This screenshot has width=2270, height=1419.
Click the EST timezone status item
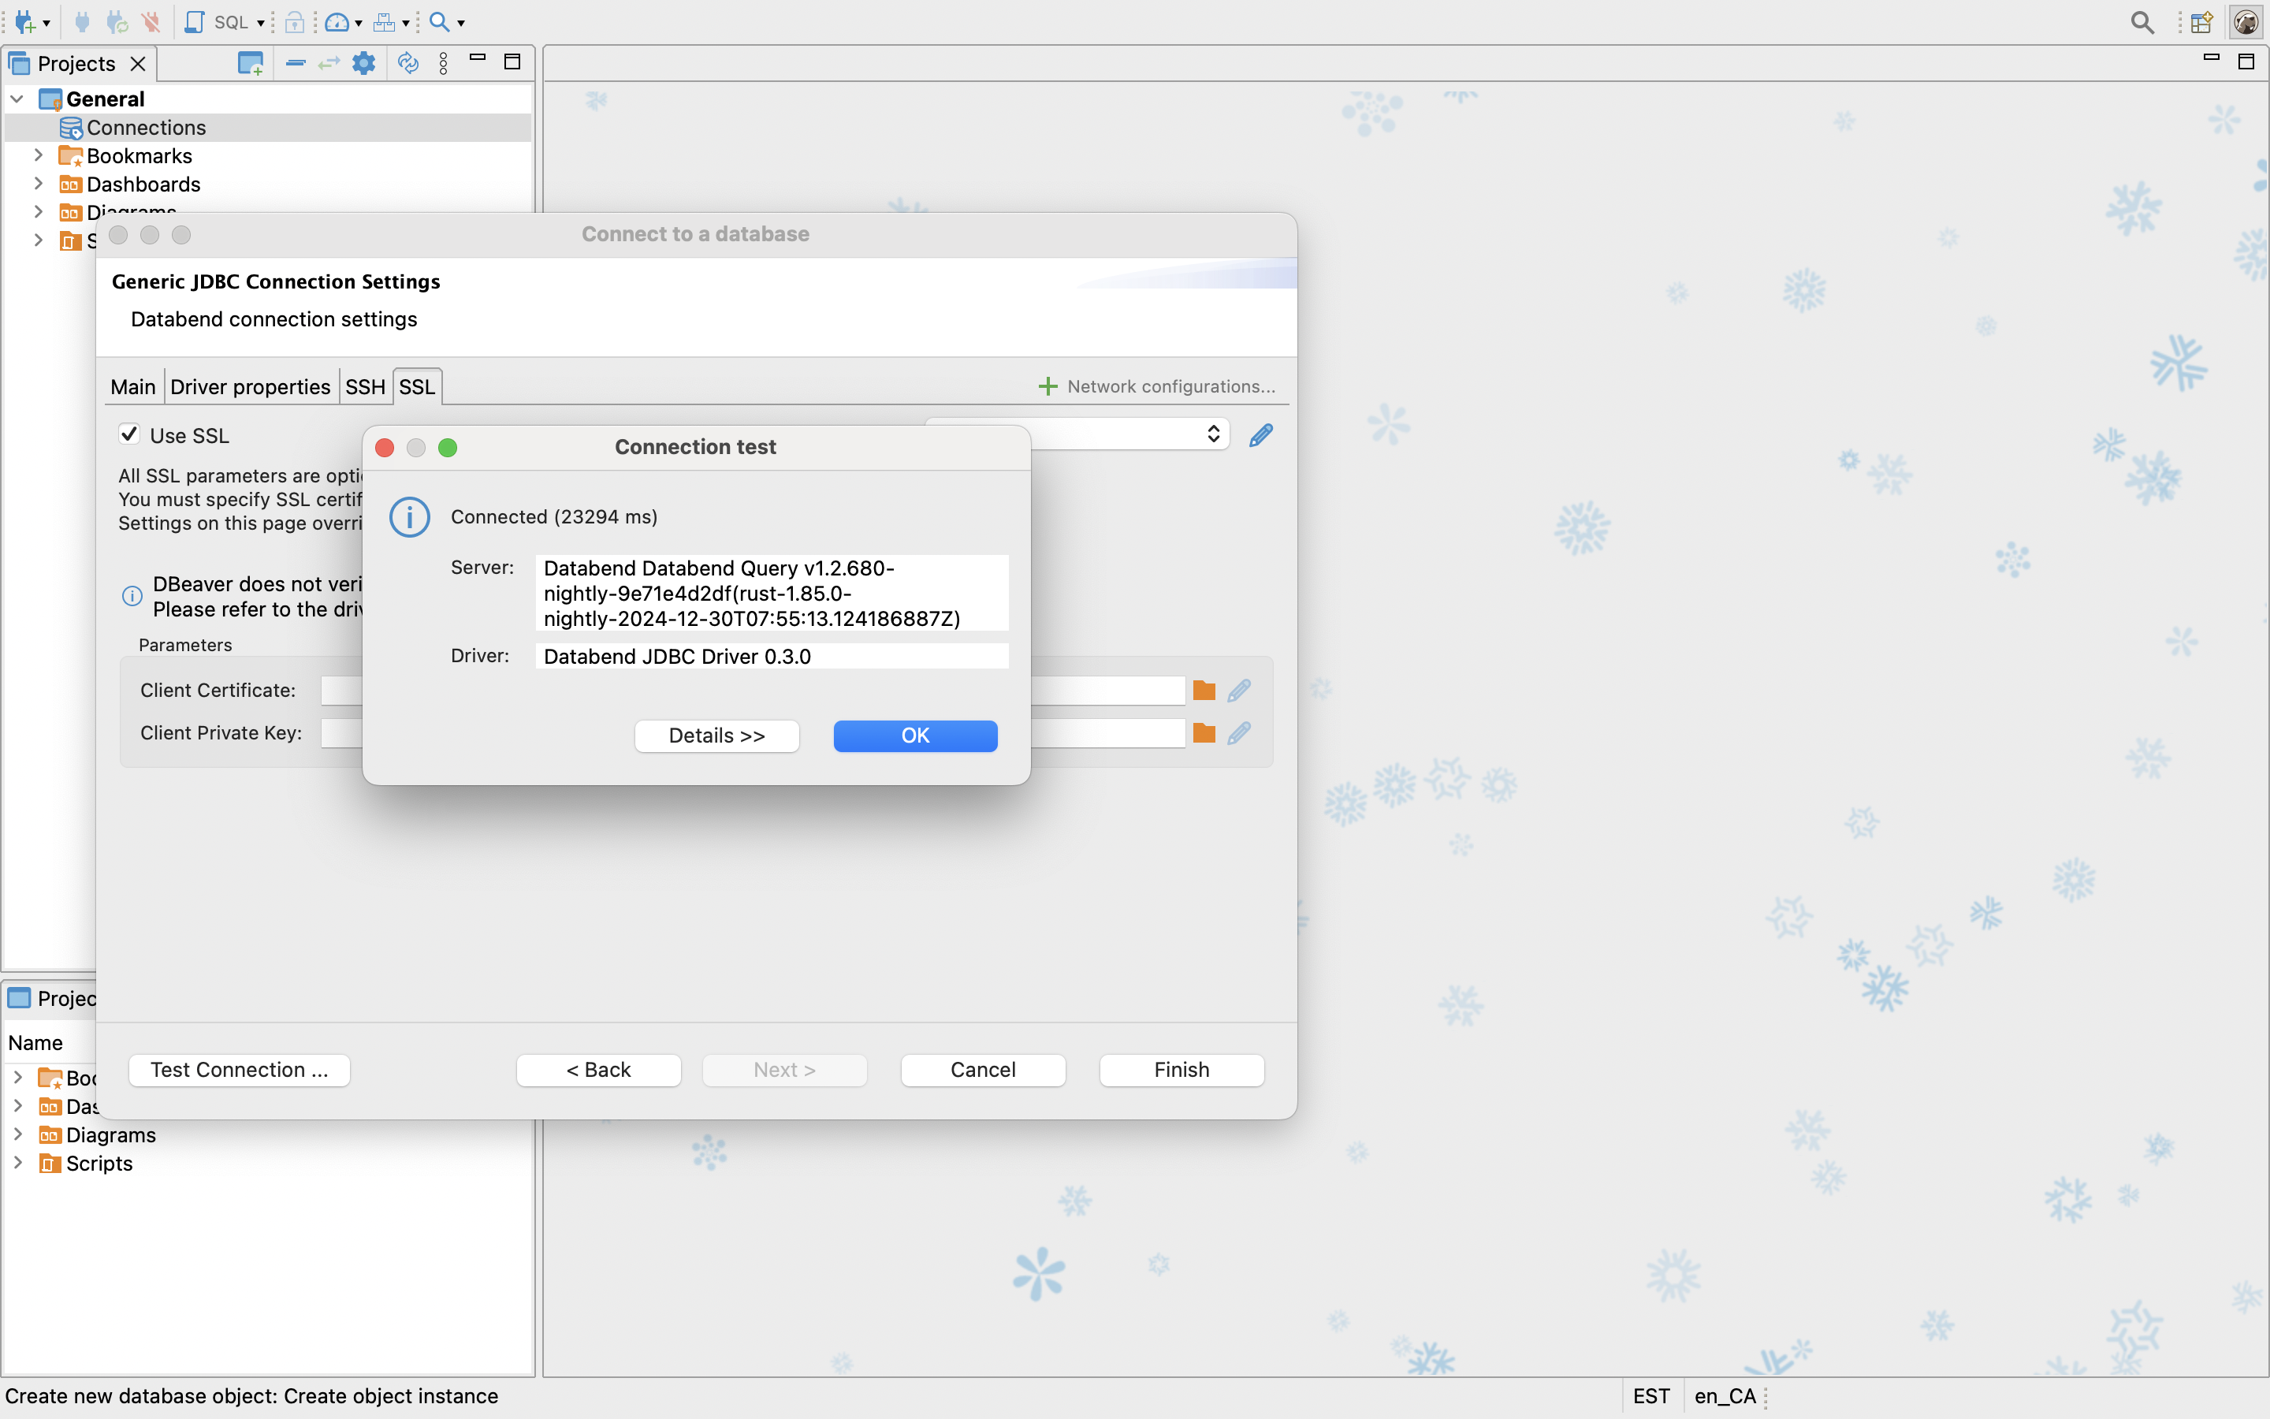click(1651, 1395)
